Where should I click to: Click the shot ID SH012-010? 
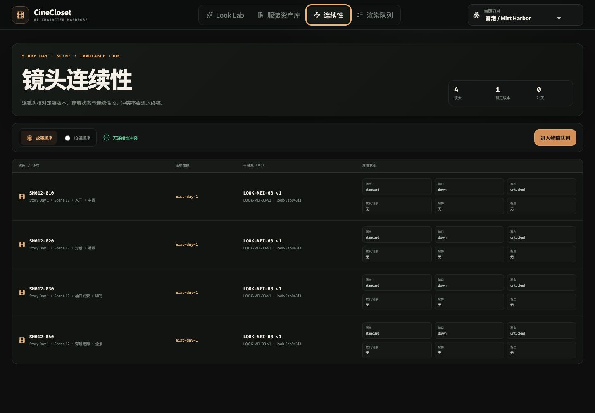(x=41, y=193)
